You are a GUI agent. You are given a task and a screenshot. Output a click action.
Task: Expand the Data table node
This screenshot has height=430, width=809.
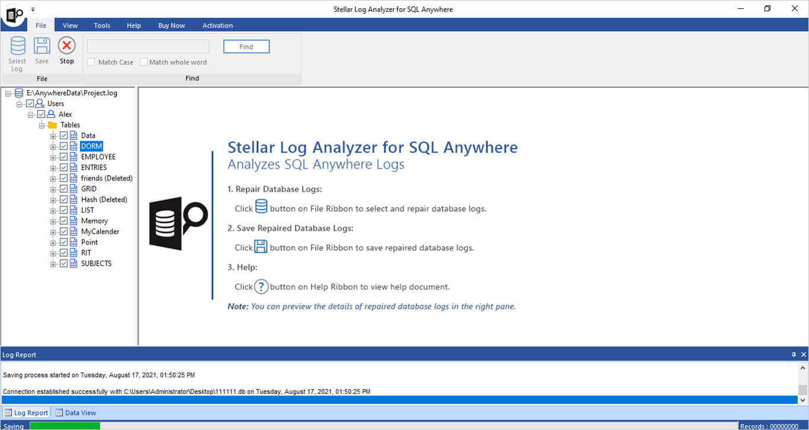53,135
